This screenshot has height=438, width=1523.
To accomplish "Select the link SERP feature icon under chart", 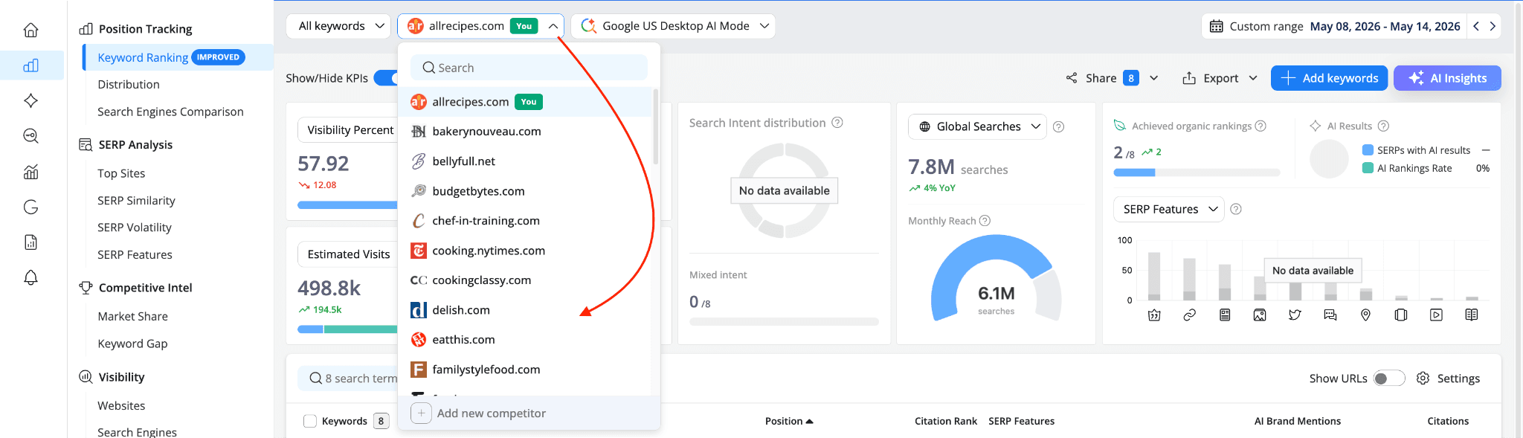I will 1190,315.
